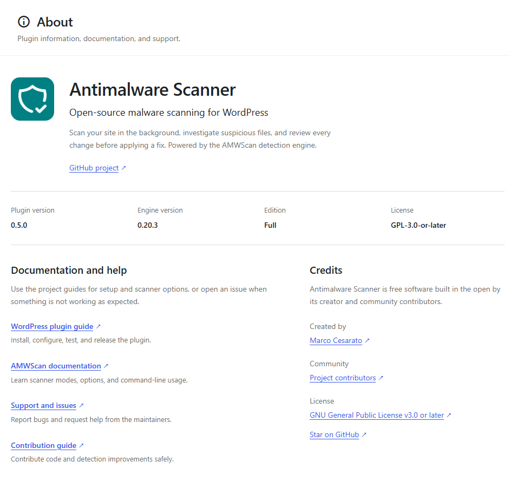Click the edition value Full
The width and height of the screenshot is (510, 501).
270,225
